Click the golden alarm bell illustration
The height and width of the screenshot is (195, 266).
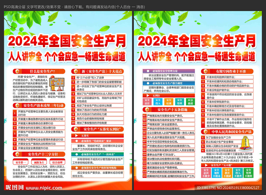click(x=245, y=144)
